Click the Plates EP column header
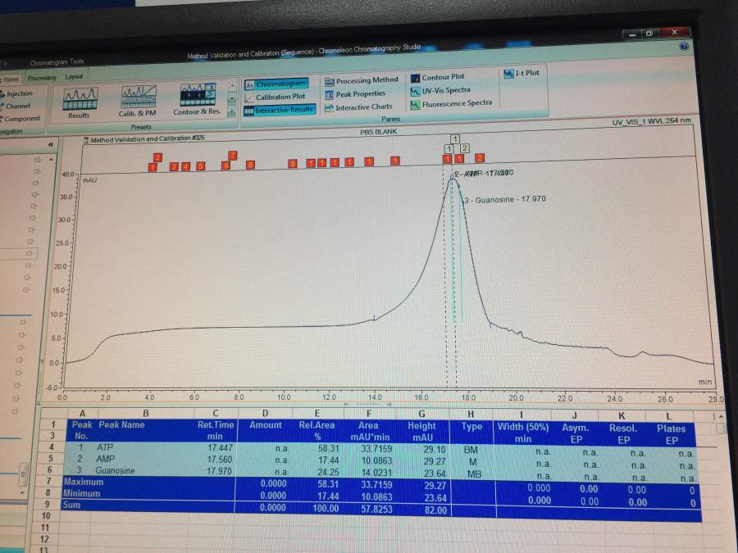Screen dimensions: 738x553 click(671, 434)
